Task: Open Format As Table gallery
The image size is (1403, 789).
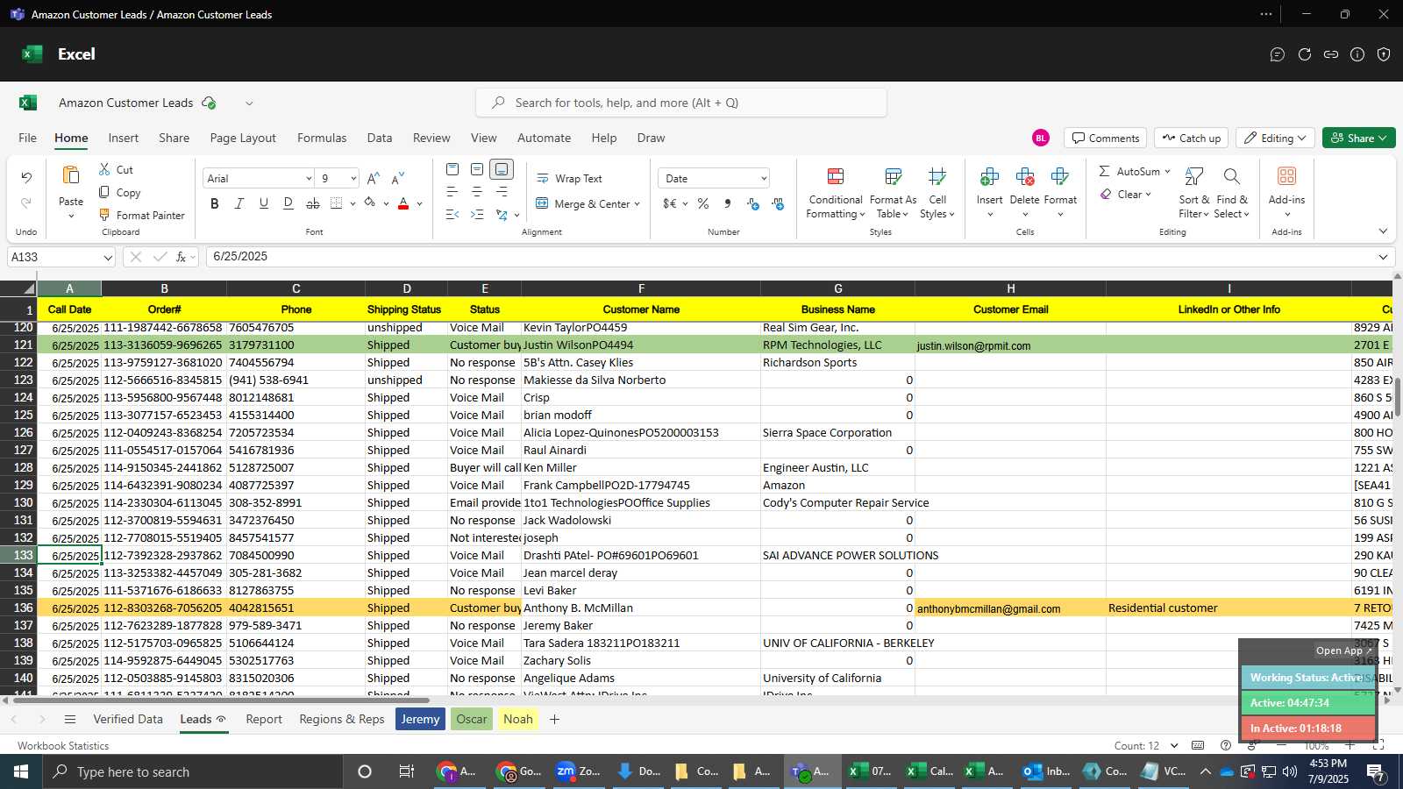Action: click(x=893, y=193)
